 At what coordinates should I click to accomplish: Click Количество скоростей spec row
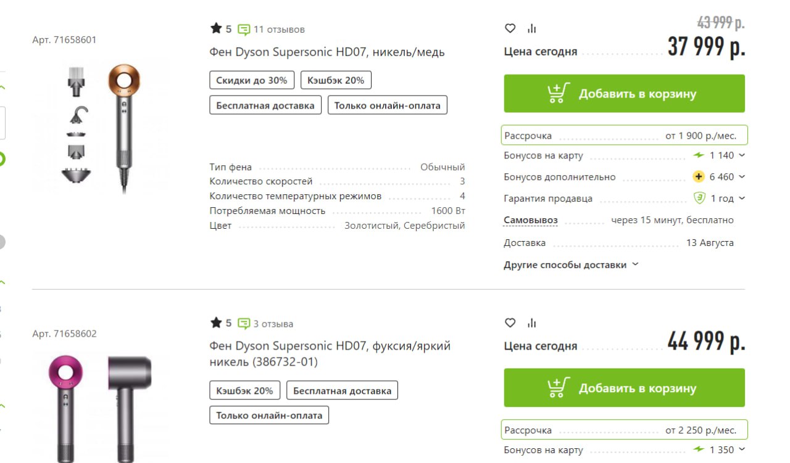click(x=337, y=181)
